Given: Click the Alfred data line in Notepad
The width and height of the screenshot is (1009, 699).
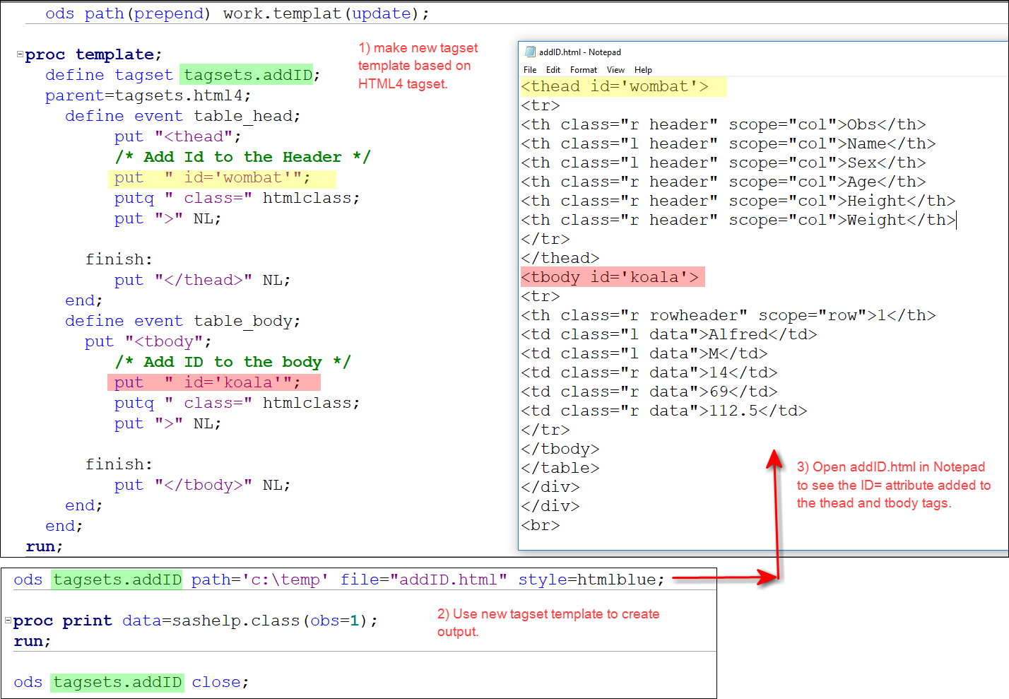Looking at the screenshot, I should click(x=669, y=334).
